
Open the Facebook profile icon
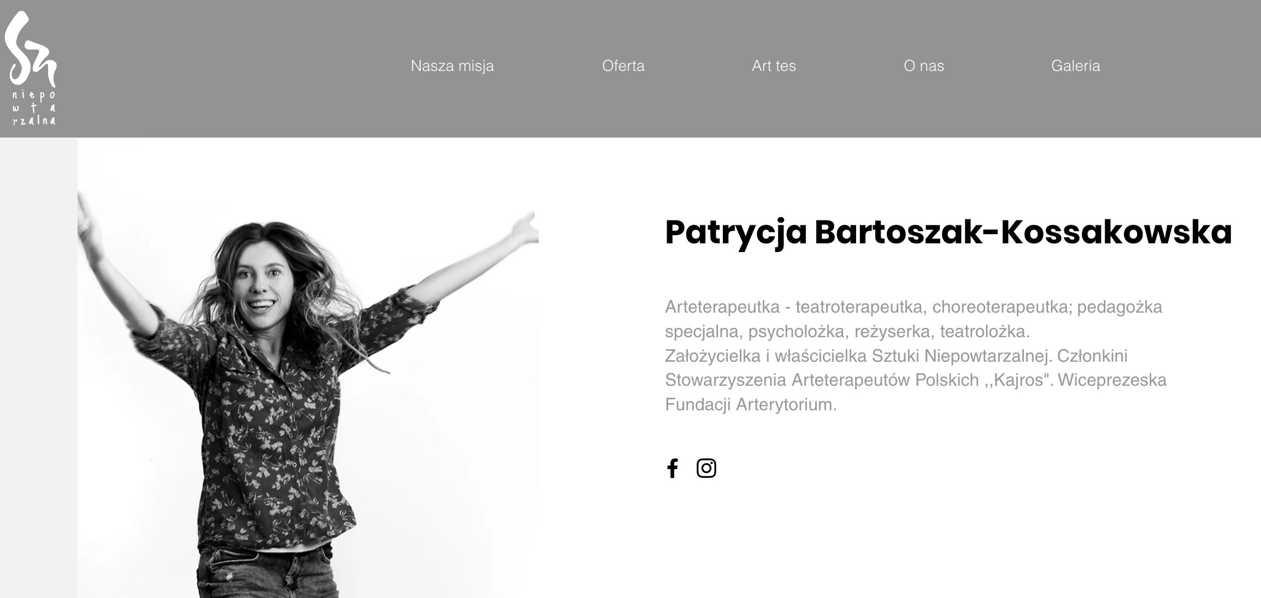coord(673,468)
